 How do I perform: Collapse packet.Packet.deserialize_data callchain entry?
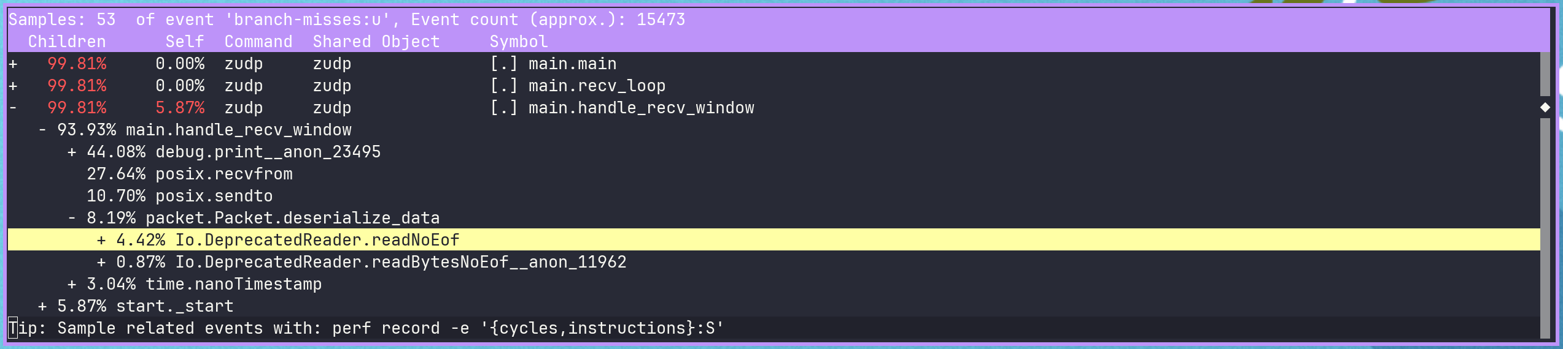(72, 218)
